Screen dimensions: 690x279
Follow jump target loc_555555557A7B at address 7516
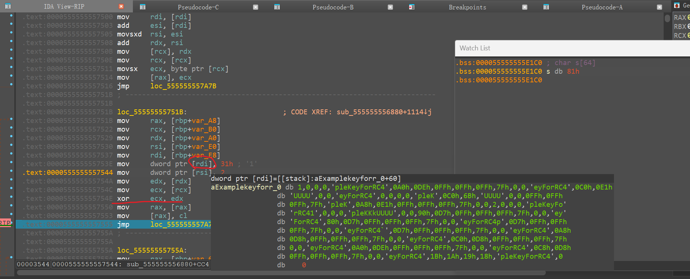pos(183,86)
